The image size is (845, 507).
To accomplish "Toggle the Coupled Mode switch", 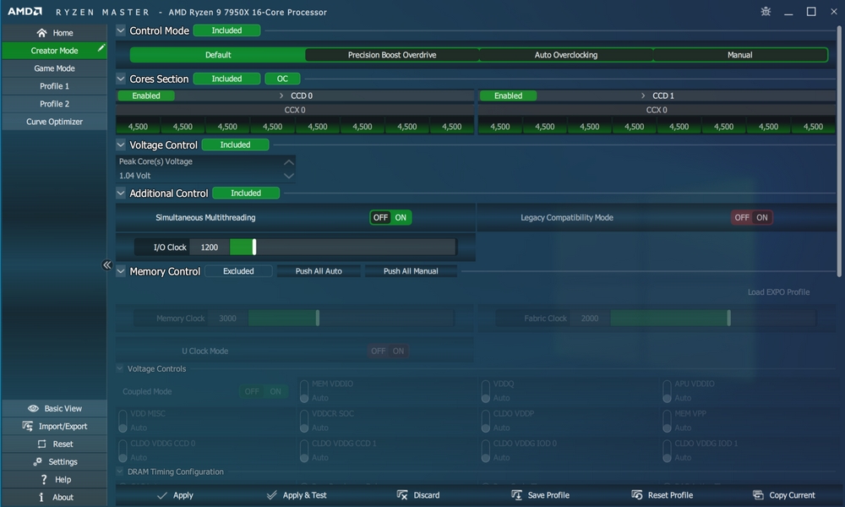I will click(x=264, y=392).
